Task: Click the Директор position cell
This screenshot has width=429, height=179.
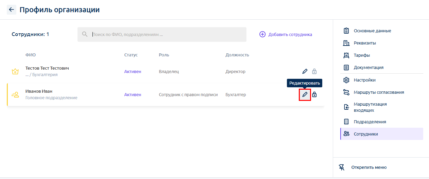Action: click(x=235, y=72)
